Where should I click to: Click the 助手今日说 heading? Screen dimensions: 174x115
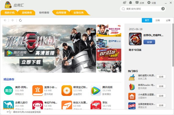135,50
